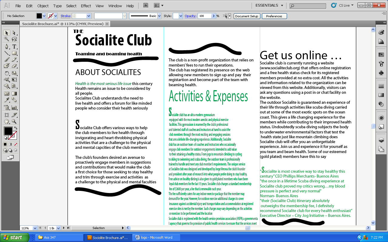
Task: Click the black Fill color swatch in toolbox
Action: coord(8,131)
